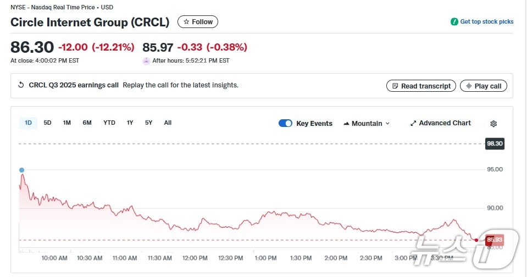Select the 1D time range tab
This screenshot has width=527, height=277.
coord(28,123)
